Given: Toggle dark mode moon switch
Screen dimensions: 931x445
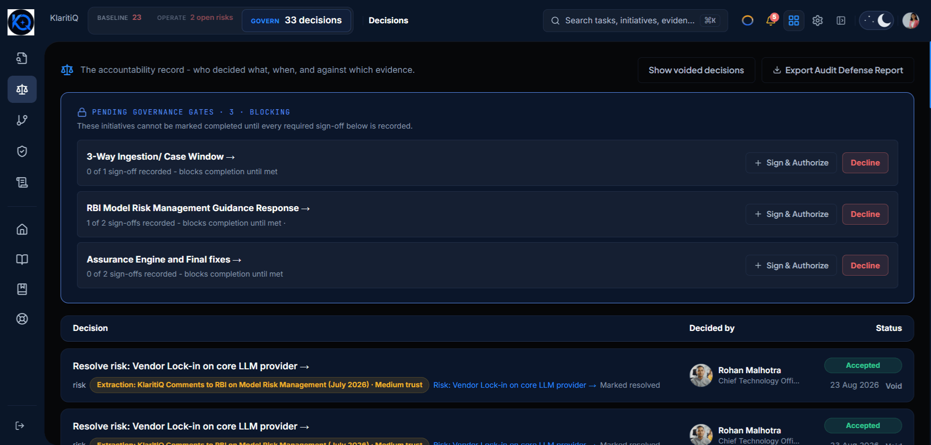Looking at the screenshot, I should point(877,20).
